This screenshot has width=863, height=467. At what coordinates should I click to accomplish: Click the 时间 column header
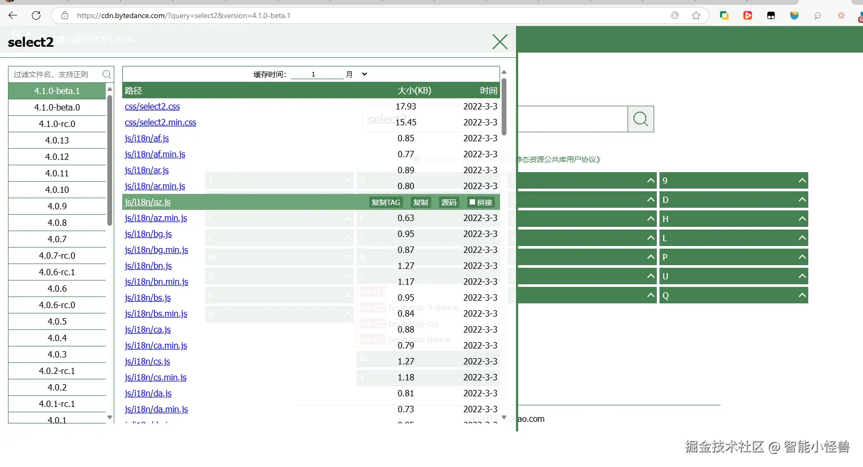pyautogui.click(x=489, y=90)
